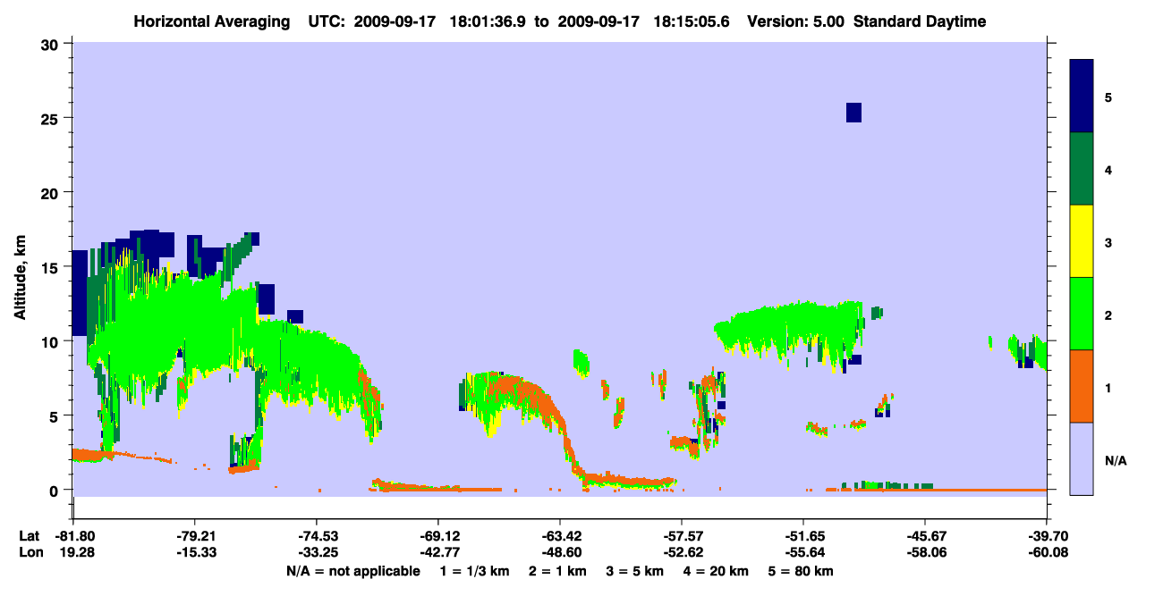This screenshot has height=596, width=1163.
Task: Click the longitude value '-60.08'
Action: point(1047,553)
